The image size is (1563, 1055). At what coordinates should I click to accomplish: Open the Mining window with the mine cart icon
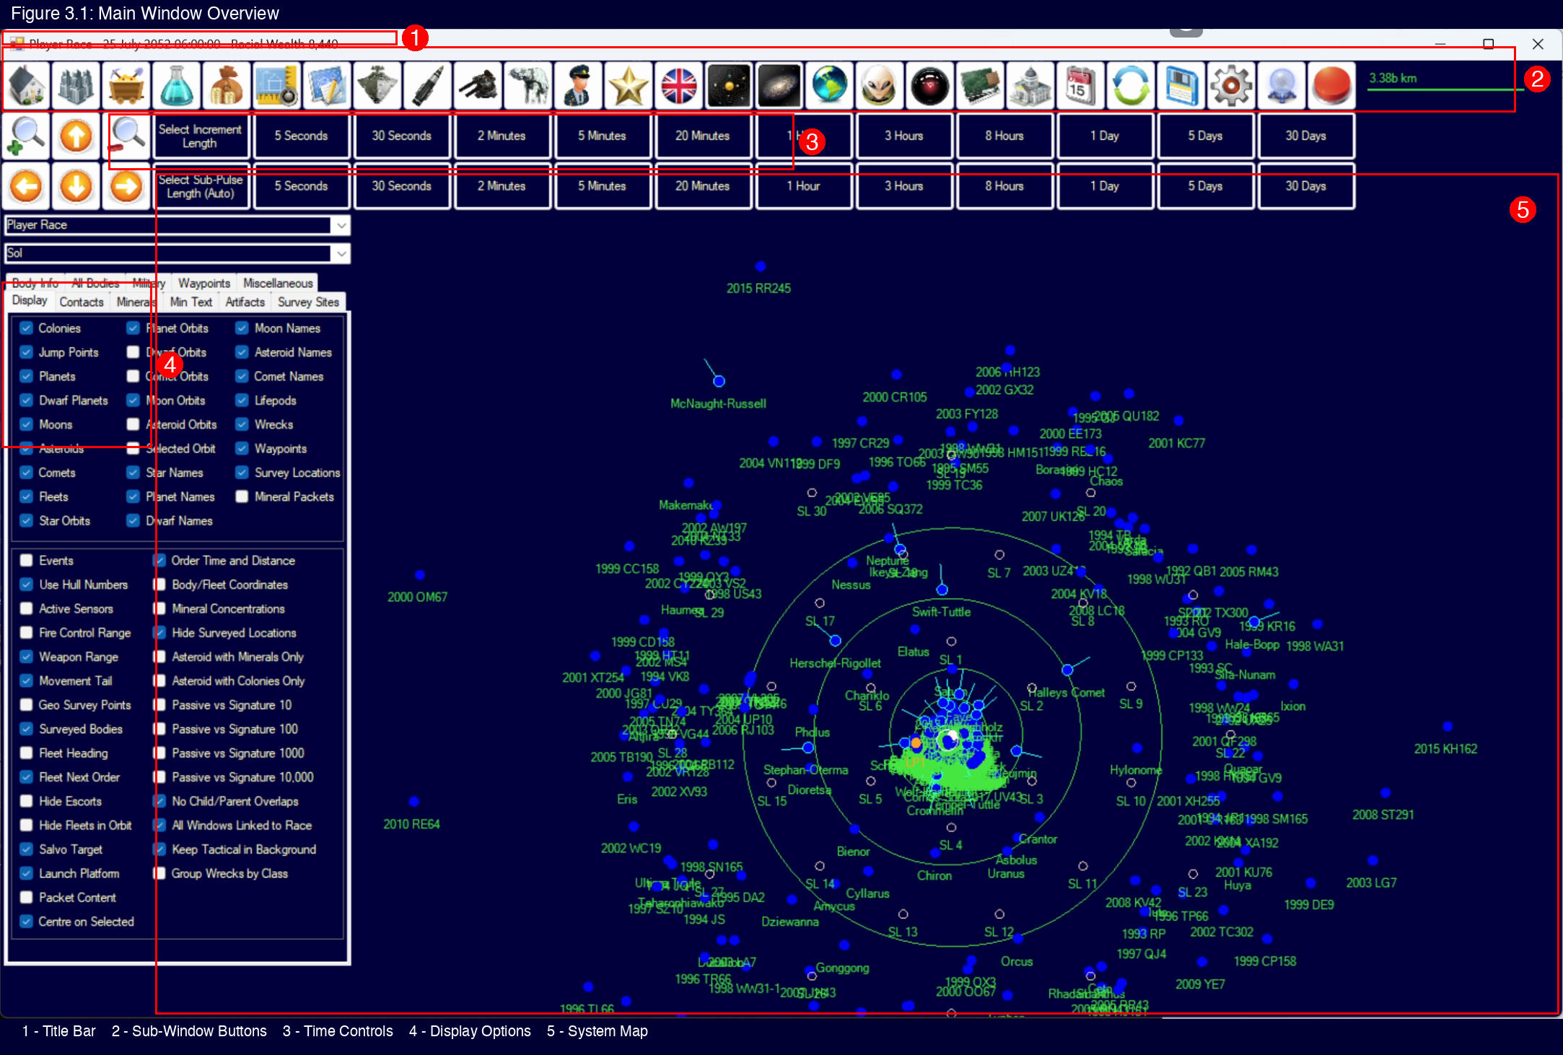click(x=126, y=85)
